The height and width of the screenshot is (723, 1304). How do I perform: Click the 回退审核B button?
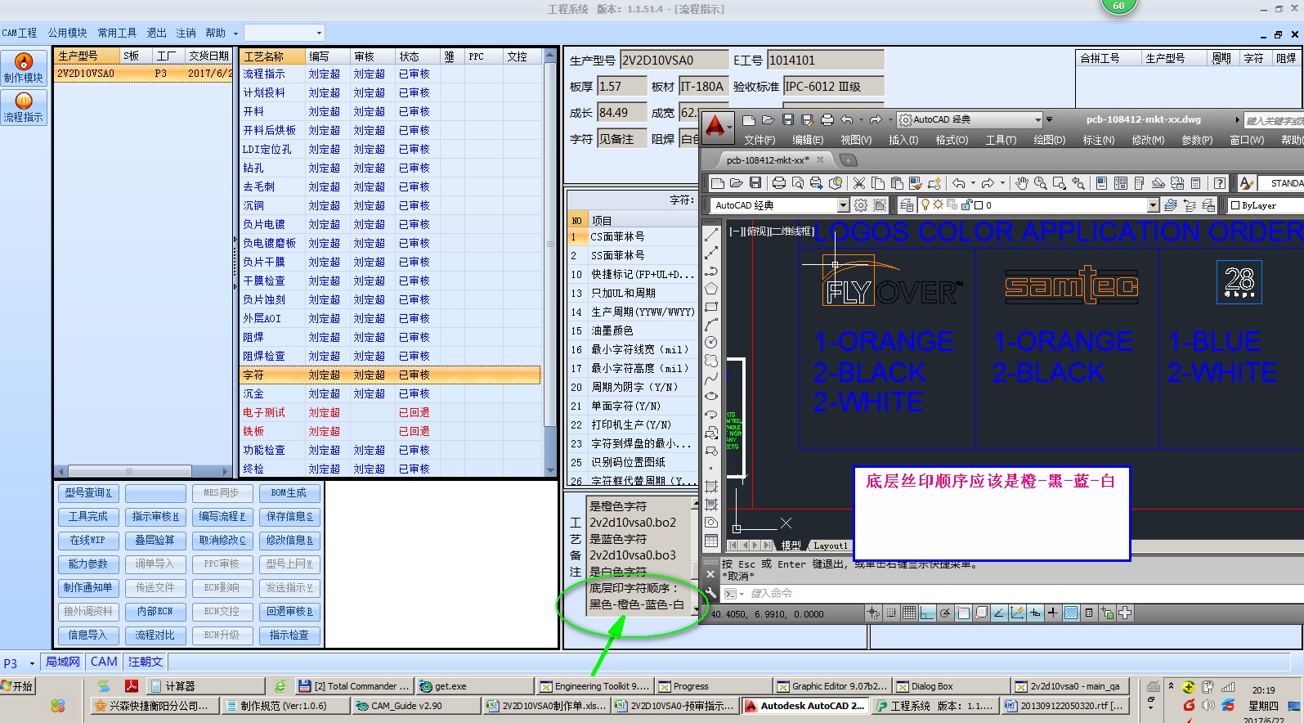289,611
